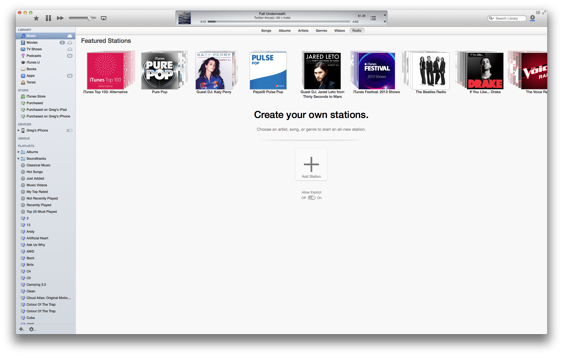Switch to the Genres tab

point(321,31)
